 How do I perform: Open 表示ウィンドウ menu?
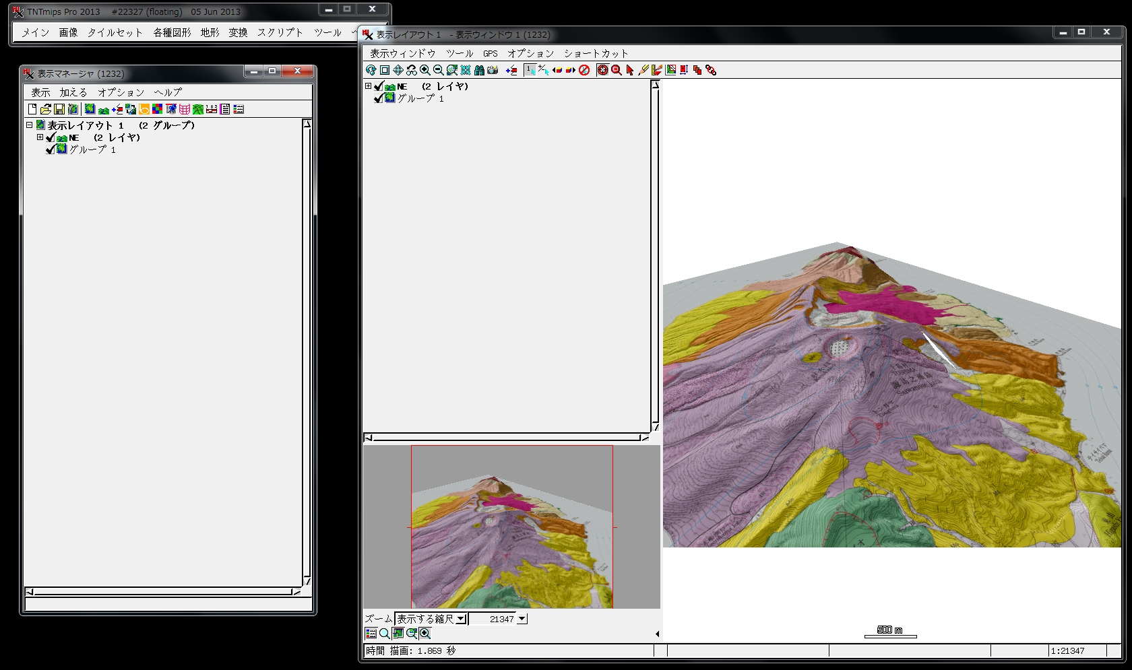tap(403, 53)
